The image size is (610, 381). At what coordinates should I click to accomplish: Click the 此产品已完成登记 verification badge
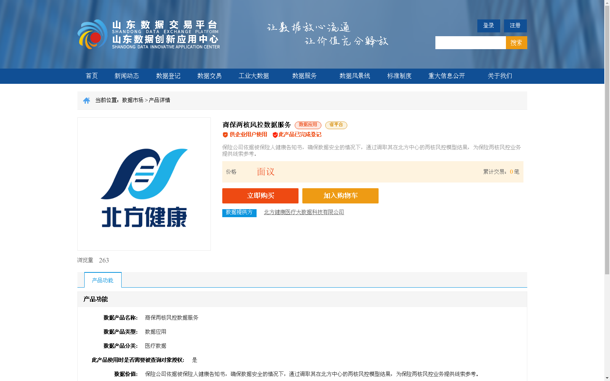(x=297, y=134)
